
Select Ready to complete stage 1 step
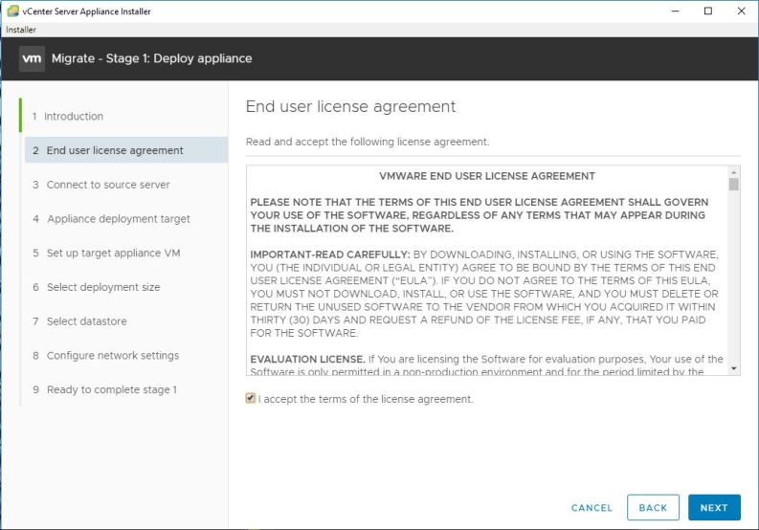point(111,390)
